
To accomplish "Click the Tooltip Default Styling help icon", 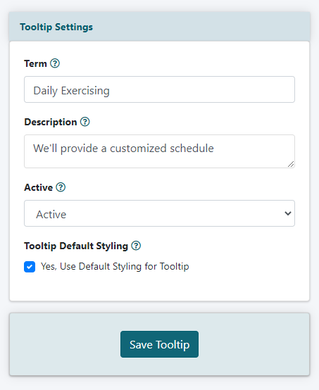I will 136,246.
